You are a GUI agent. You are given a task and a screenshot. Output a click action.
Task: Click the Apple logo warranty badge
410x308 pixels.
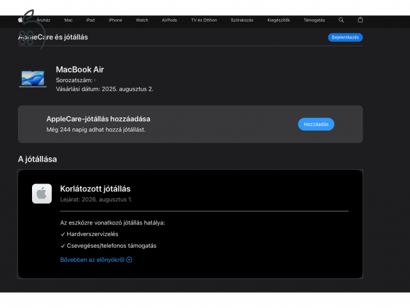[x=42, y=193]
